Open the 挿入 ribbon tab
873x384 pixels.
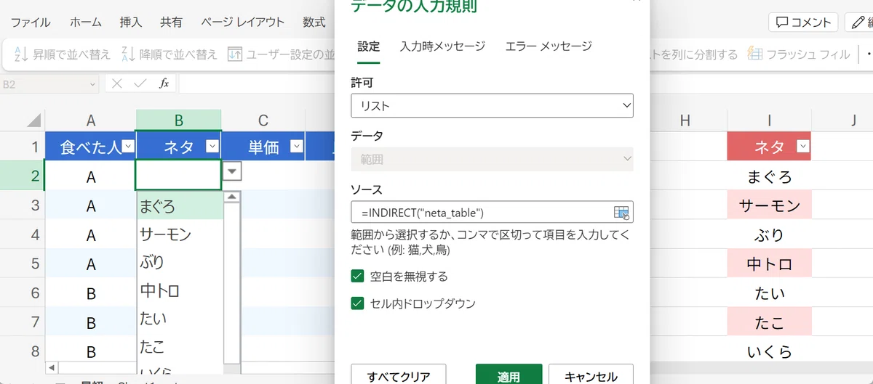click(x=131, y=22)
